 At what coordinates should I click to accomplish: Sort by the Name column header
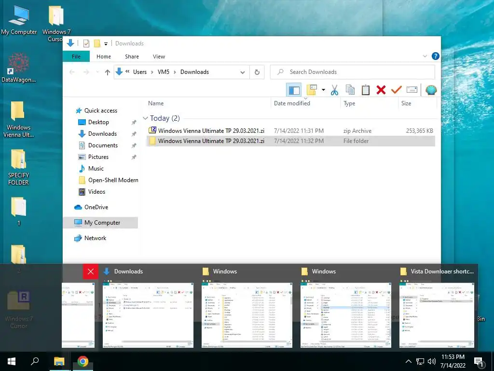[x=156, y=103]
